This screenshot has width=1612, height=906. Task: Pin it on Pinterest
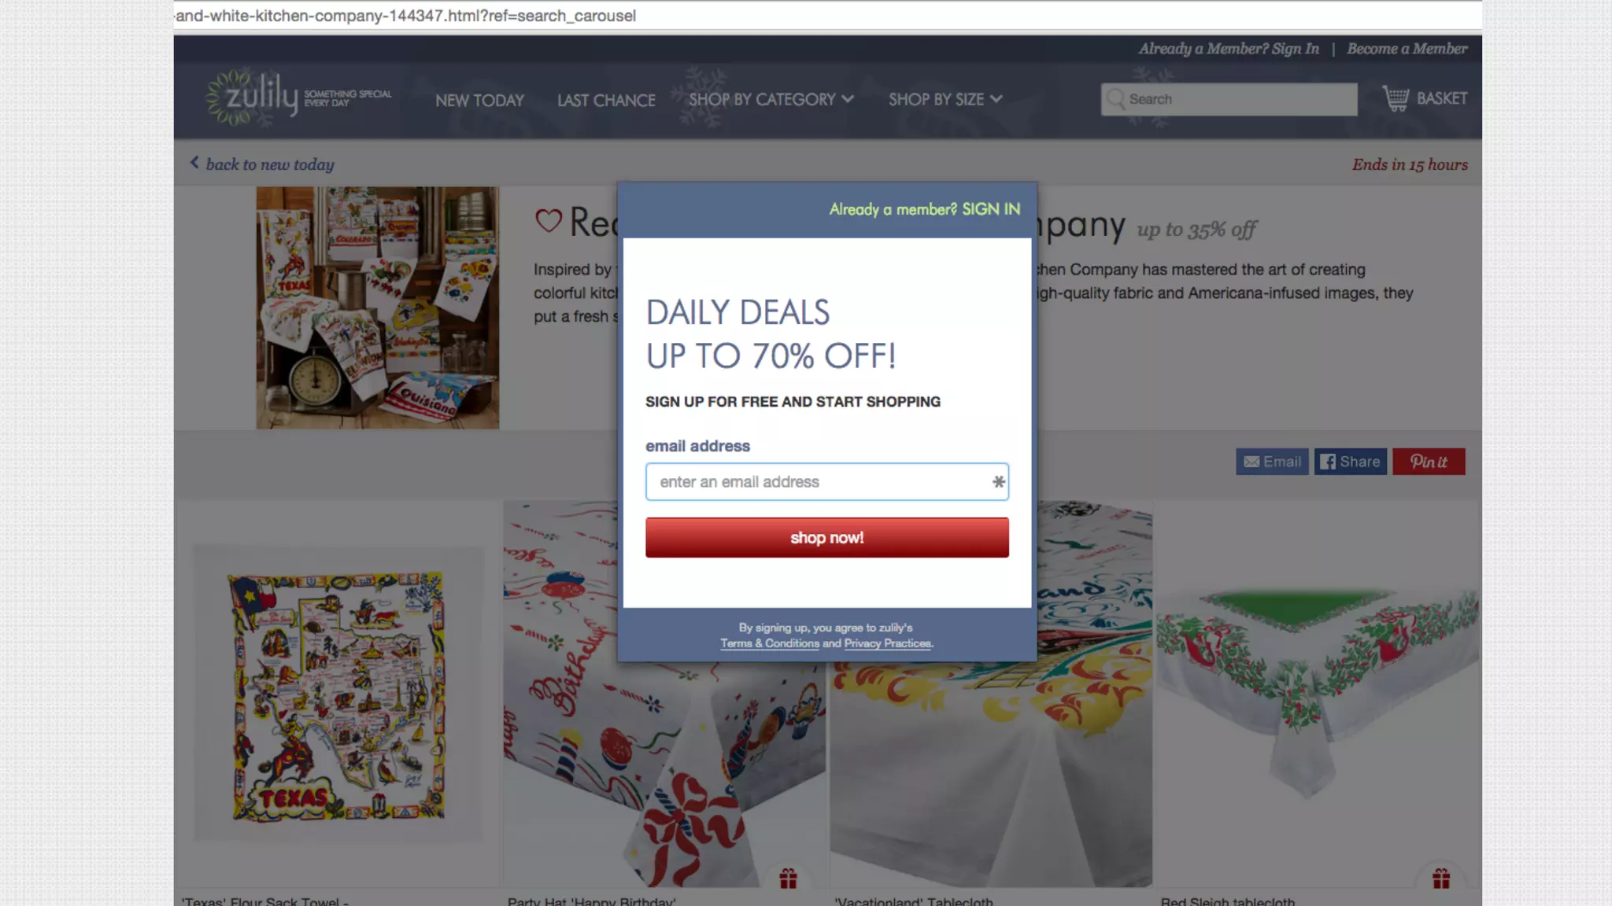[1429, 462]
